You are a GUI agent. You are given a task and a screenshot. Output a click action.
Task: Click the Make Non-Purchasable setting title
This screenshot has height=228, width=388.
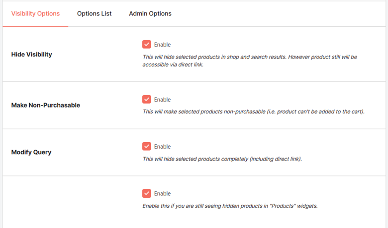tap(45, 106)
